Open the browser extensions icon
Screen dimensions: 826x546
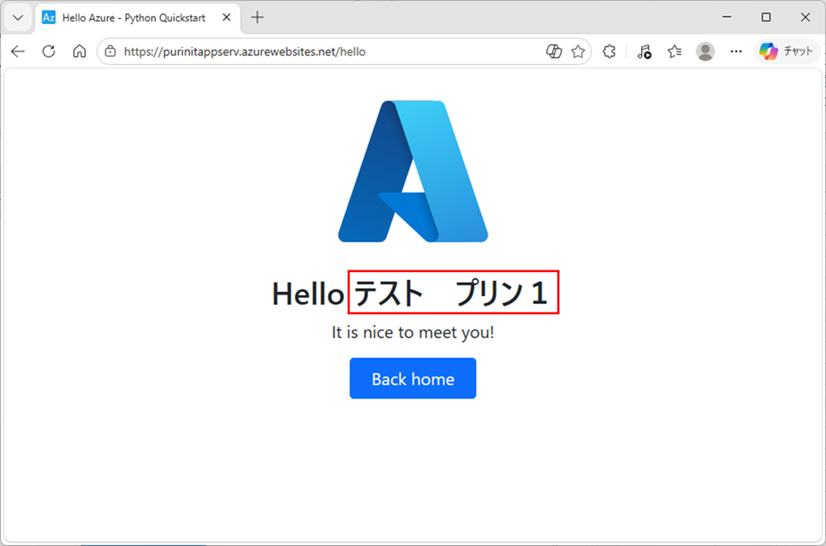tap(609, 50)
